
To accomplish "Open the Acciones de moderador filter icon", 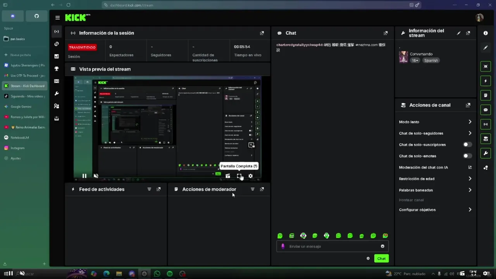I will [x=253, y=189].
